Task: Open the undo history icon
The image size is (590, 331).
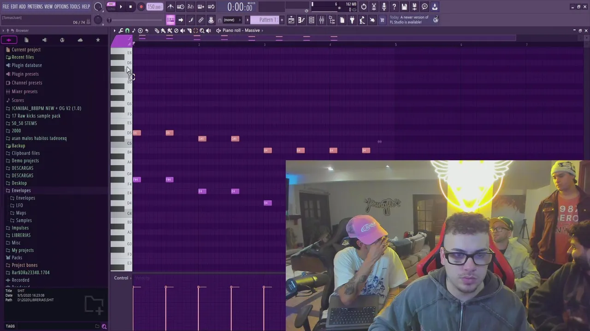Action: coord(364,6)
